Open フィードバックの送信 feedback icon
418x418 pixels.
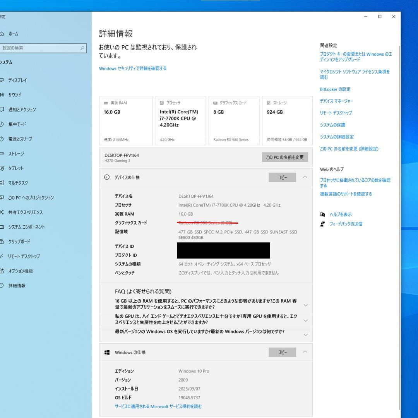(x=322, y=224)
